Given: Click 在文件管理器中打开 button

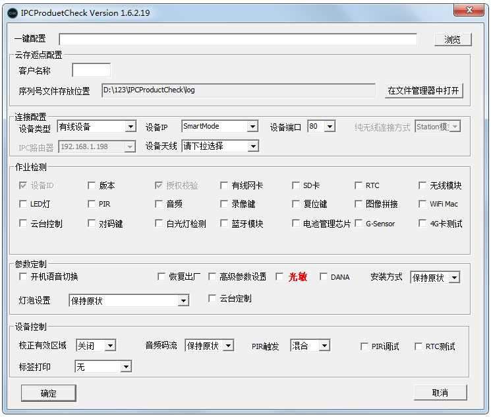Looking at the screenshot, I should pos(423,91).
